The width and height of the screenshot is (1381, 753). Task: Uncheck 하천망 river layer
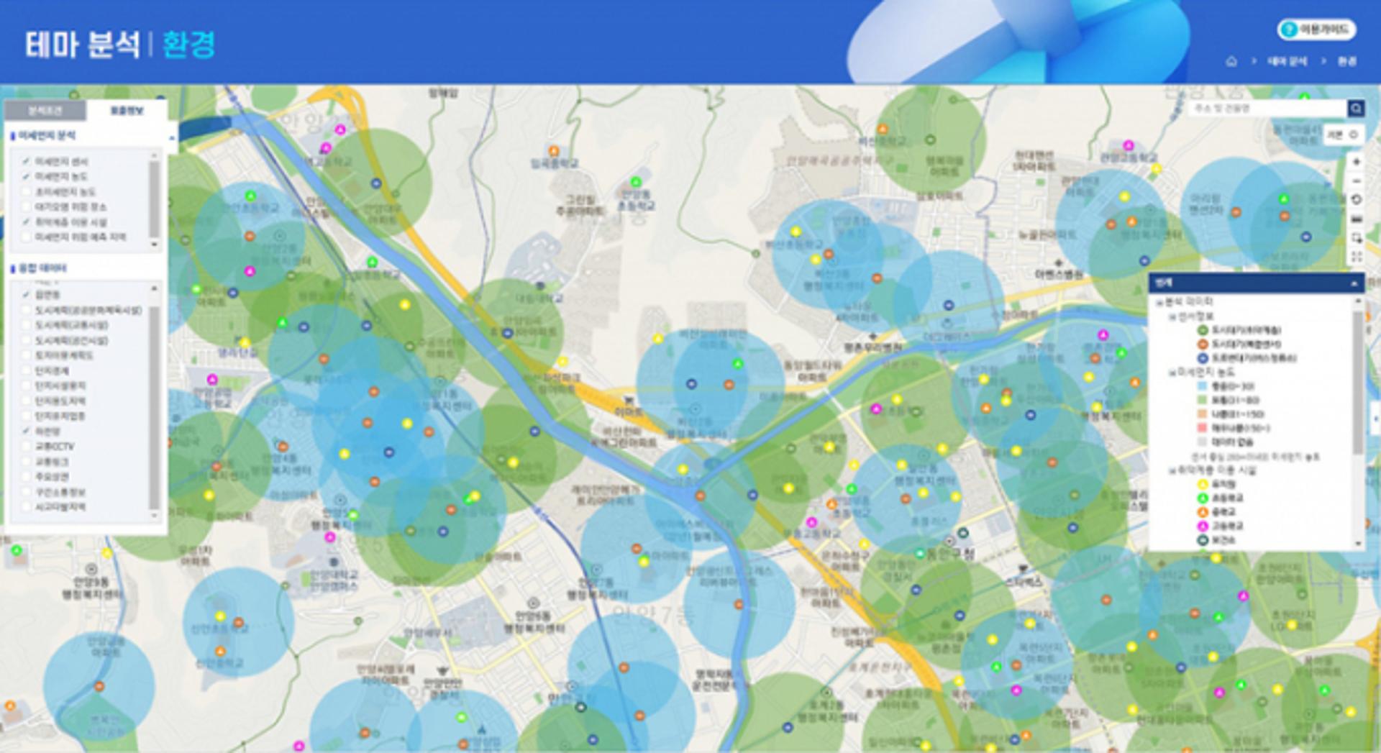pyautogui.click(x=27, y=432)
